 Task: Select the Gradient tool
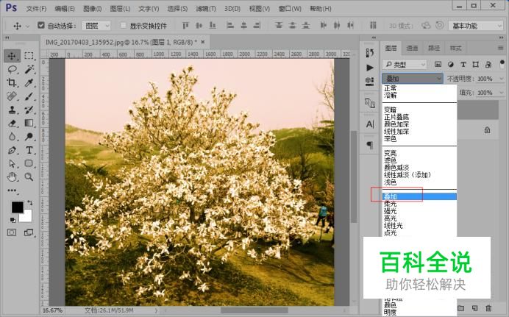coord(29,123)
